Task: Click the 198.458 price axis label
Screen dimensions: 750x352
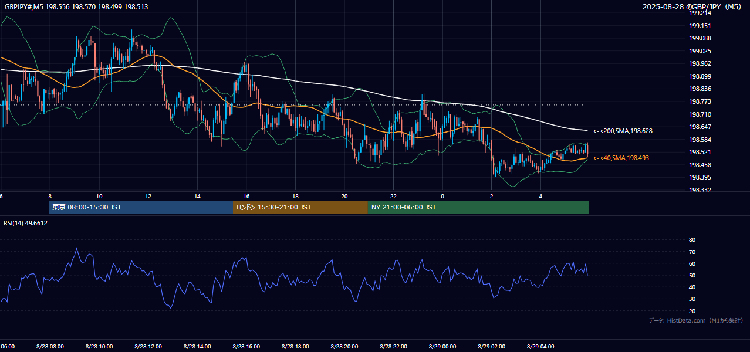Action: point(700,165)
